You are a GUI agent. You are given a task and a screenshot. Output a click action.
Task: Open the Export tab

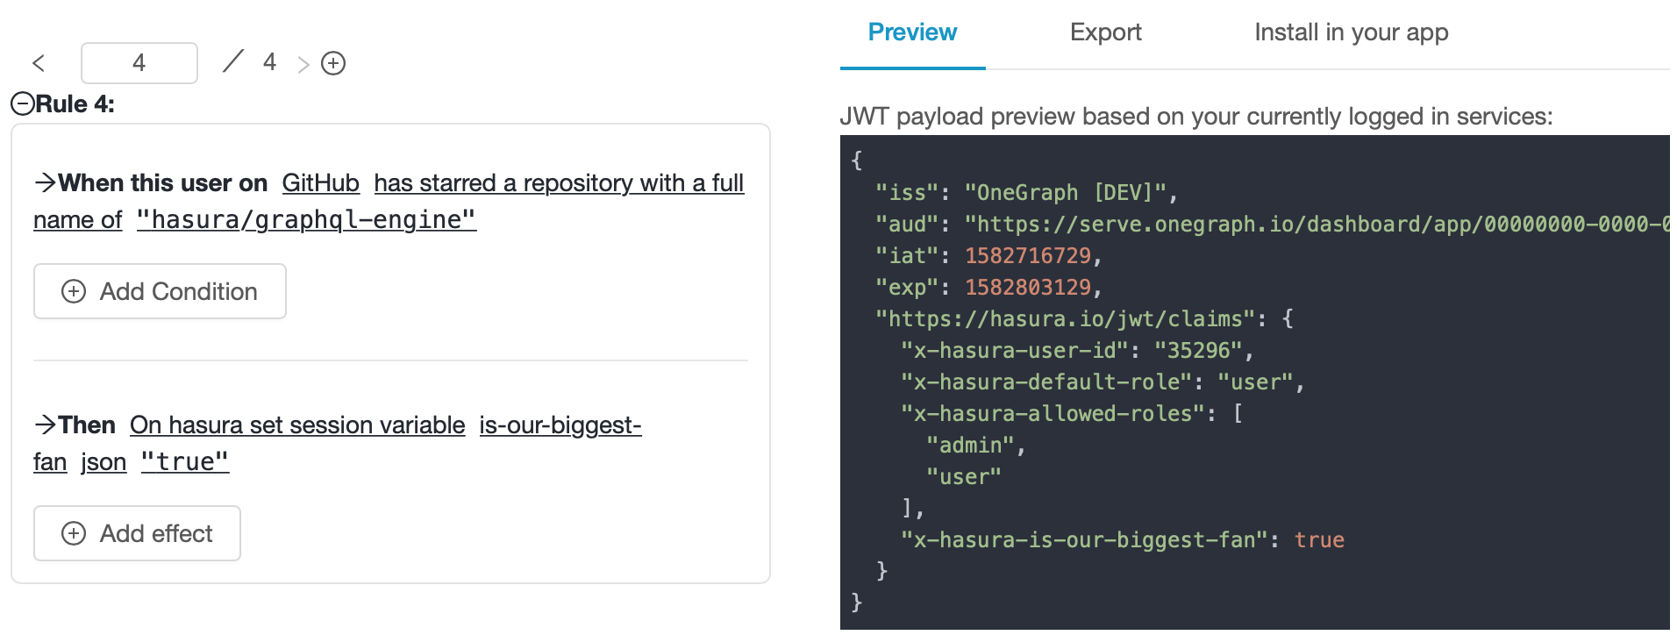(x=1105, y=32)
